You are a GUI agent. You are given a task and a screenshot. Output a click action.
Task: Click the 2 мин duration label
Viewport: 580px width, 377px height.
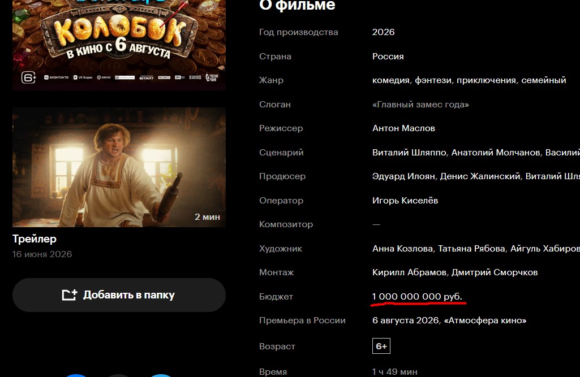pyautogui.click(x=207, y=217)
